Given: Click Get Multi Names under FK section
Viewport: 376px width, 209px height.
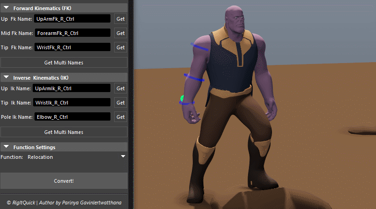Looking at the screenshot, I should pyautogui.click(x=64, y=63).
